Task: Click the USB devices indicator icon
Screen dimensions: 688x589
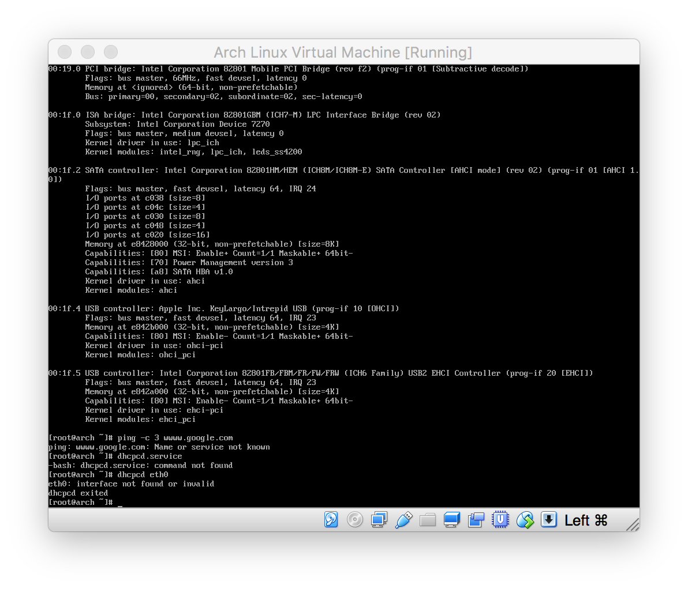Action: pos(403,520)
